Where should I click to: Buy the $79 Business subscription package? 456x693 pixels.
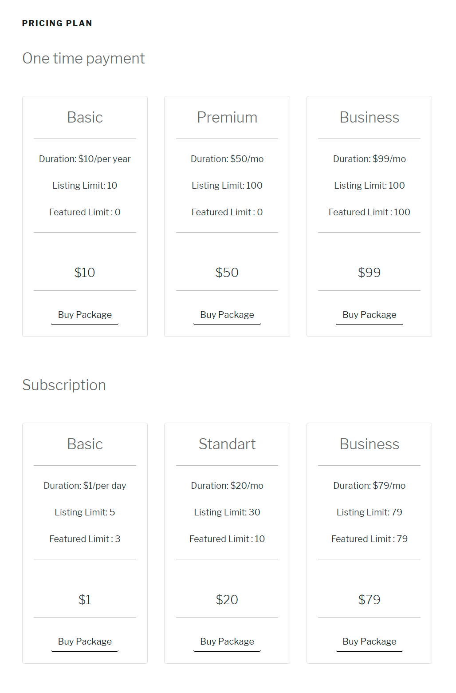369,642
